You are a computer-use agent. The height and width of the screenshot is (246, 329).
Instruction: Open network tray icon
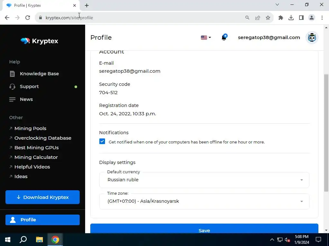click(x=280, y=240)
